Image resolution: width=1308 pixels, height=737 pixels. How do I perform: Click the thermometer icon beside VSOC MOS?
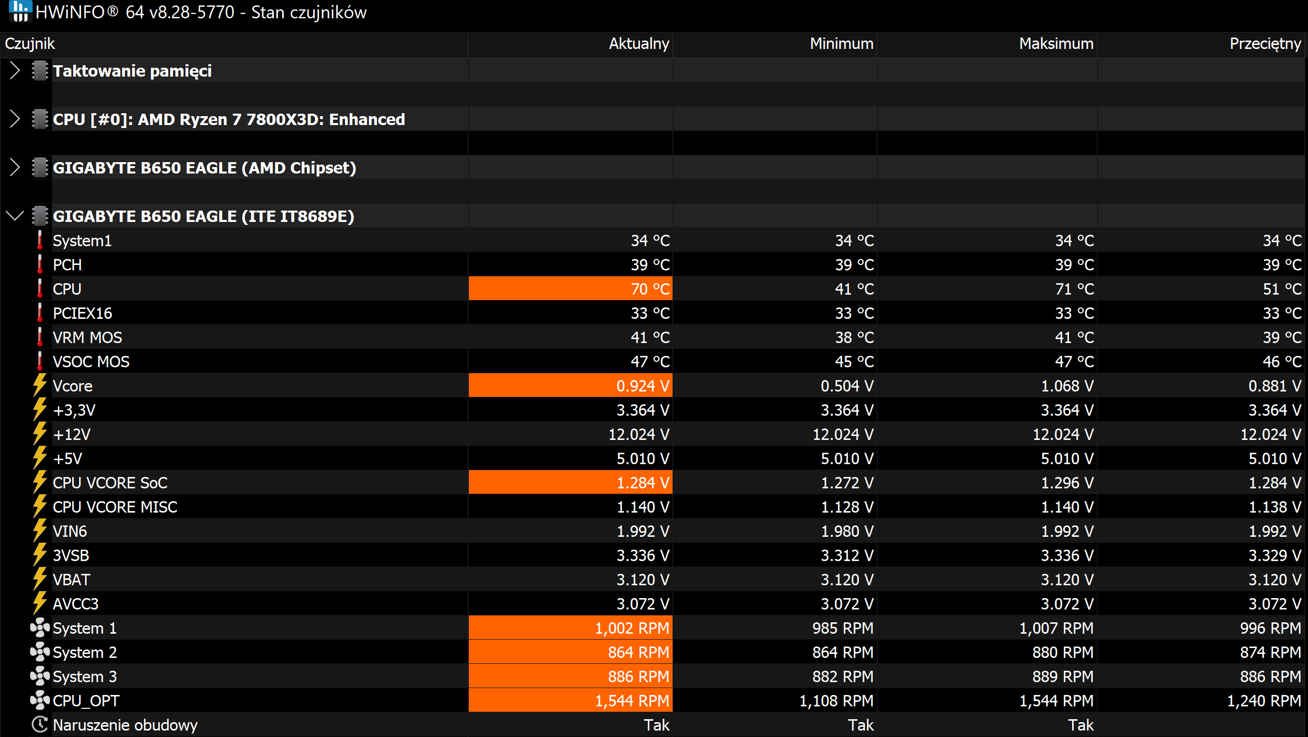40,361
